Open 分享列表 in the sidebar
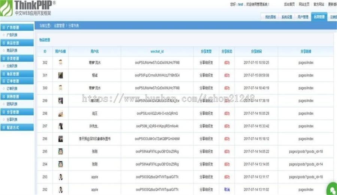Viewport: 337px width, 195px height. pos(12,120)
